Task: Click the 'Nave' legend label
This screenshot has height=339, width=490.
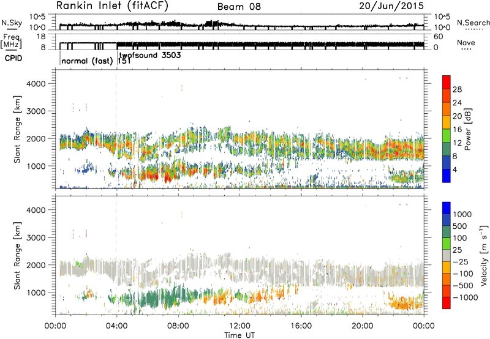Action: [x=466, y=43]
